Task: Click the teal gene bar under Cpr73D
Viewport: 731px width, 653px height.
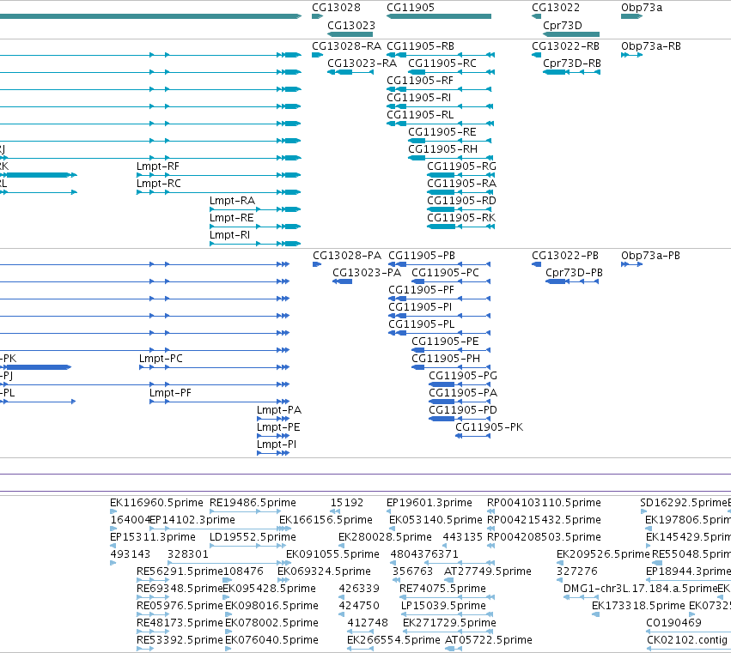Action: click(x=571, y=34)
